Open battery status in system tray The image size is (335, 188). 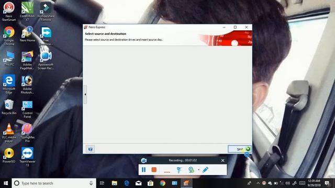point(276,183)
